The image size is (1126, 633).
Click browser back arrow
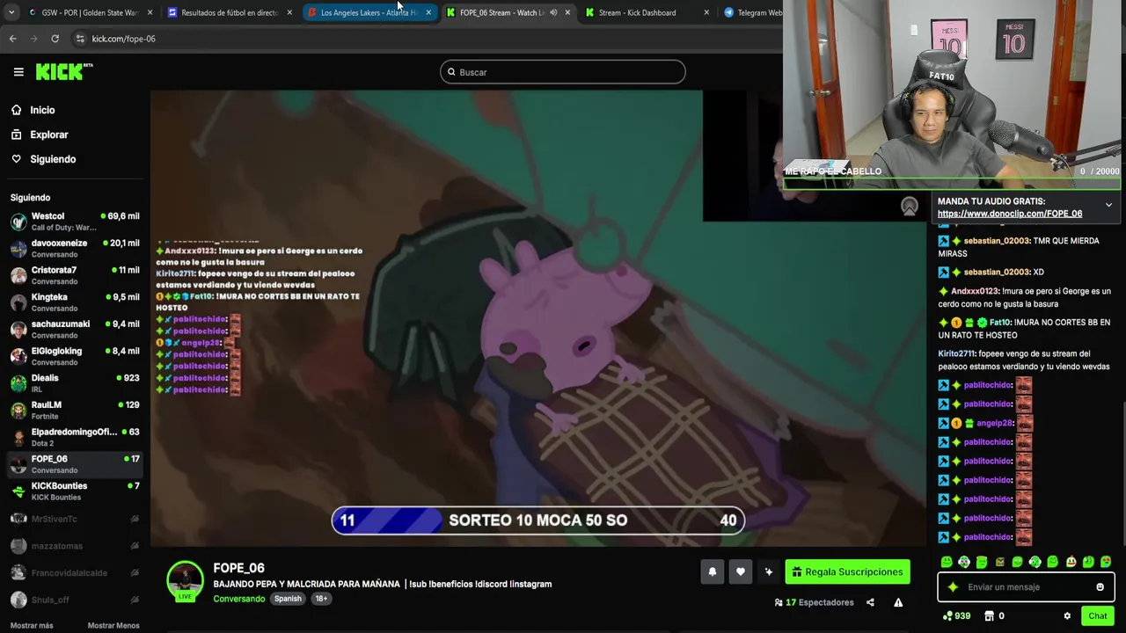pyautogui.click(x=12, y=39)
